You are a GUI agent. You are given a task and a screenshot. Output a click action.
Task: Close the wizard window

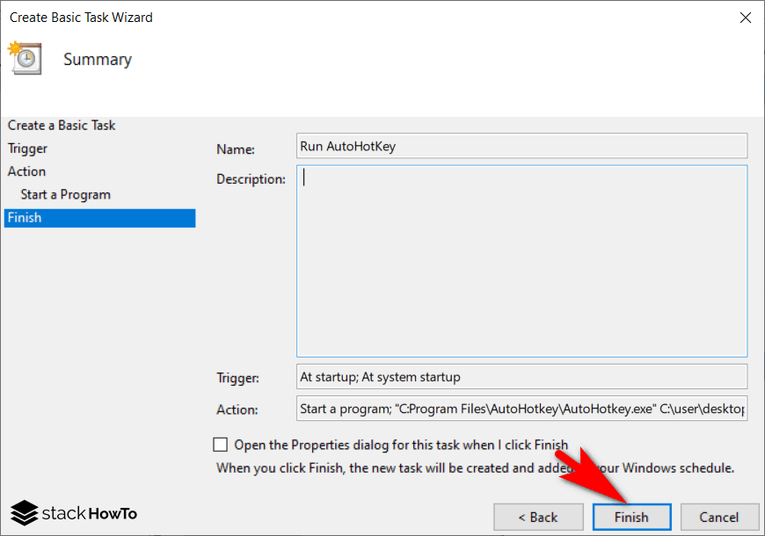click(746, 17)
